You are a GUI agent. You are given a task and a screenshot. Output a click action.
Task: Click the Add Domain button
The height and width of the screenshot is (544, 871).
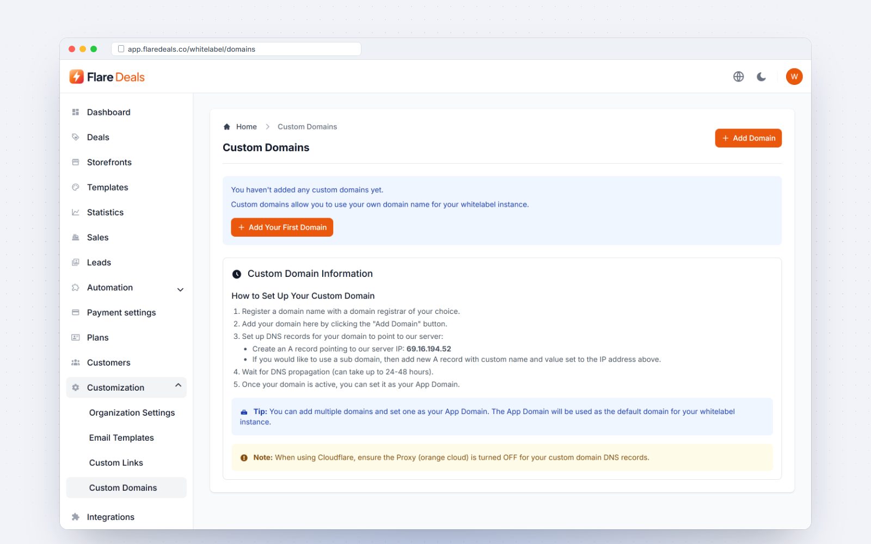pos(748,138)
